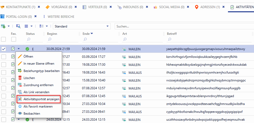Switch to the Adressen (1) tab

tap(211, 7)
